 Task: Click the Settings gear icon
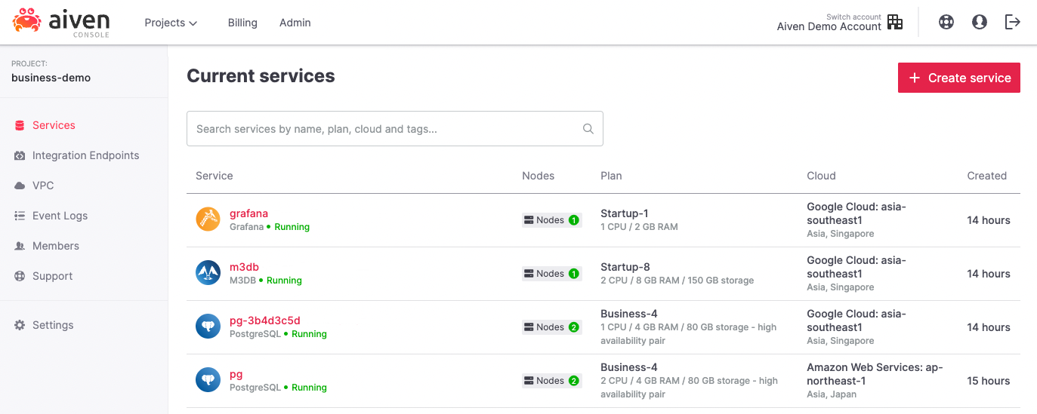[20, 325]
